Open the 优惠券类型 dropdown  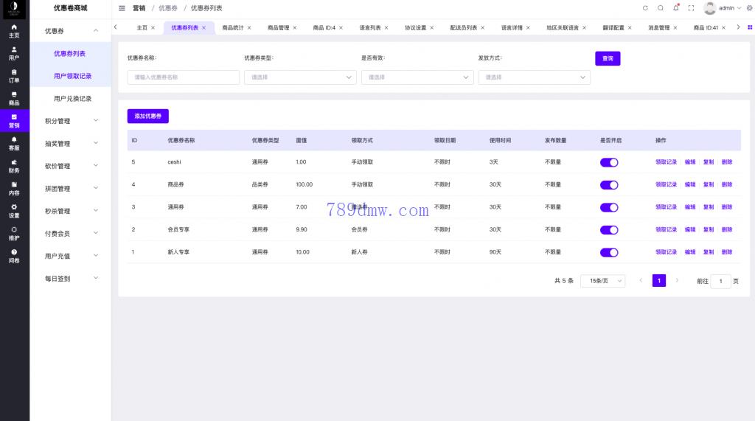(300, 77)
